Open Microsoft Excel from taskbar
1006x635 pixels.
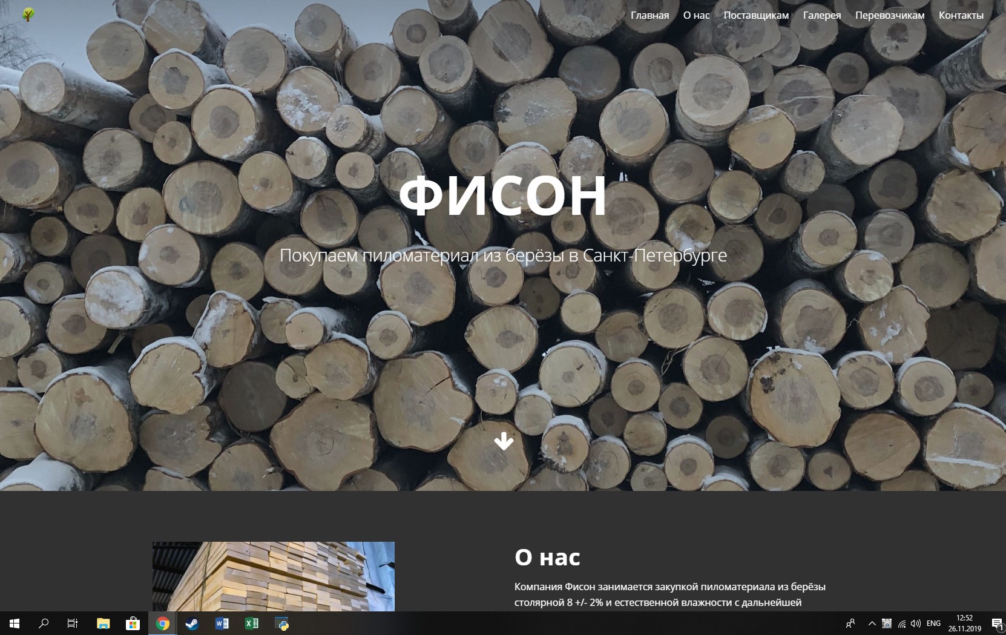tap(251, 623)
